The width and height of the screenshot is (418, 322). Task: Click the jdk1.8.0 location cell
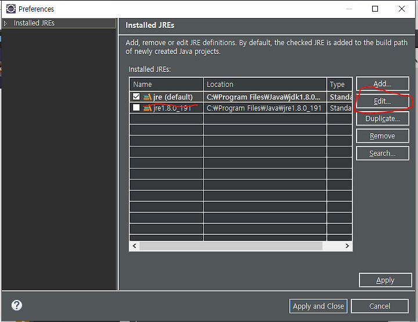point(265,97)
